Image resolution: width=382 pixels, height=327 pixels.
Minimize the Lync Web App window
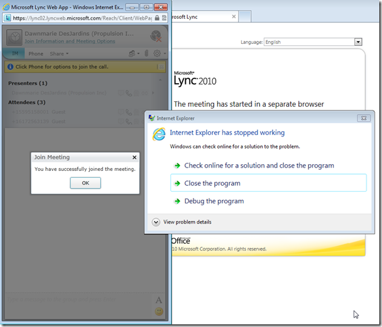point(132,7)
